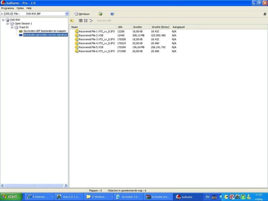
Task: Open the Programma menu
Action: point(7,8)
